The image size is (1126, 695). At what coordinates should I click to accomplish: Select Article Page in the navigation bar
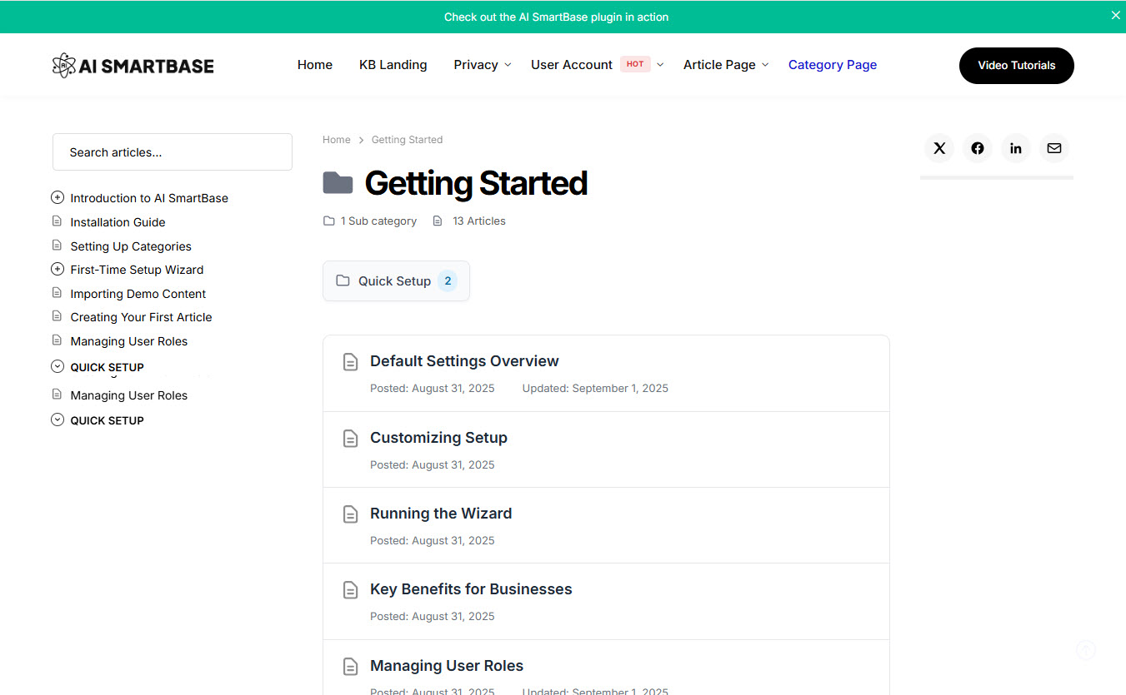pyautogui.click(x=719, y=65)
